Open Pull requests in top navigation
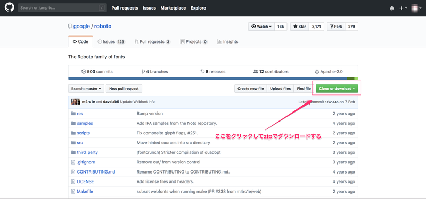This screenshot has width=426, height=199. click(125, 8)
